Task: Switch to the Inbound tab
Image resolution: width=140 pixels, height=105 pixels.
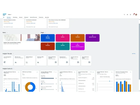Action: [21, 17]
